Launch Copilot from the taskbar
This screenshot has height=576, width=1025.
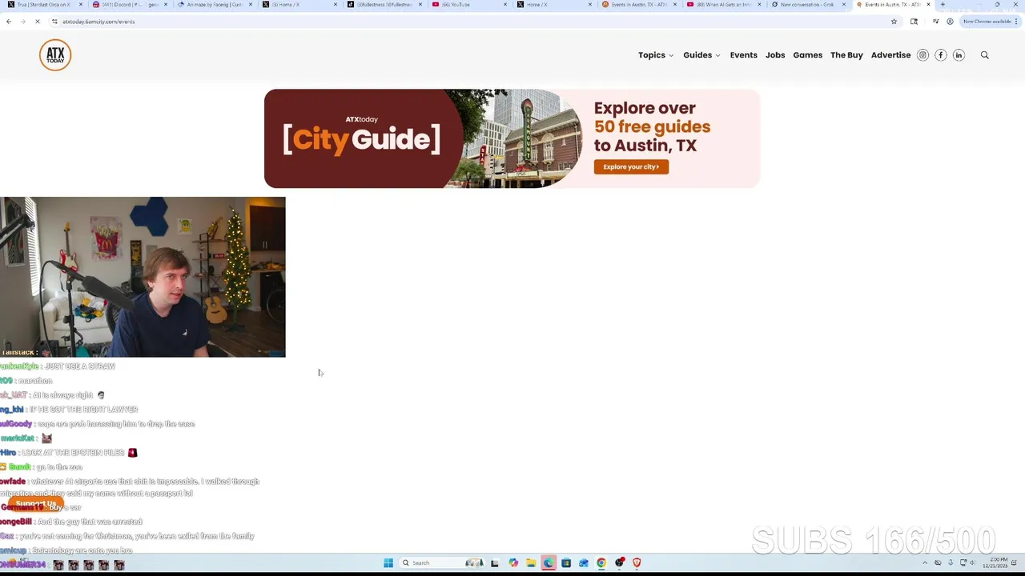click(512, 563)
